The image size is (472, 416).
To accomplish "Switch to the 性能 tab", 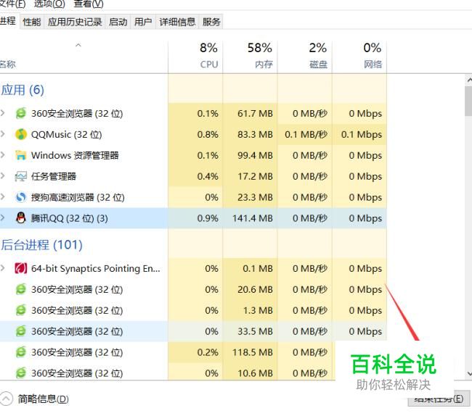I will pos(32,22).
